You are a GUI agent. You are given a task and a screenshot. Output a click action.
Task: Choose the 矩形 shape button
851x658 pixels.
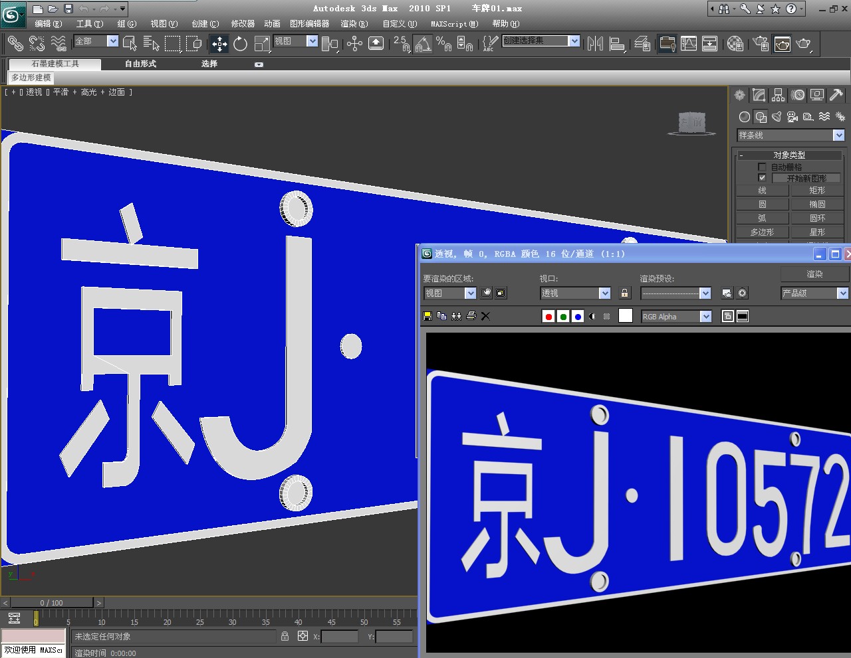(816, 191)
